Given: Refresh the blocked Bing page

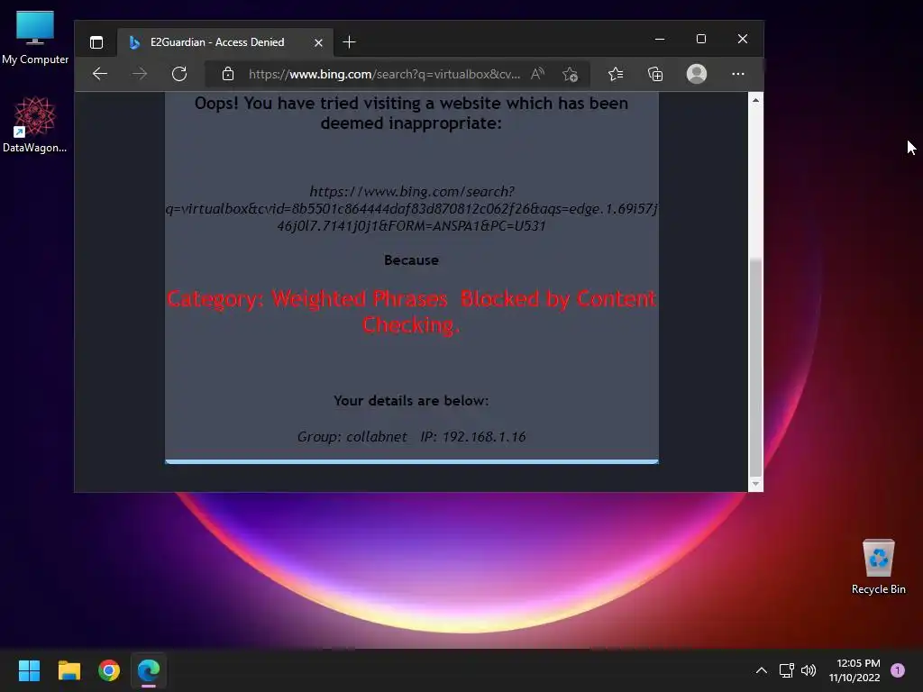Looking at the screenshot, I should [x=179, y=74].
